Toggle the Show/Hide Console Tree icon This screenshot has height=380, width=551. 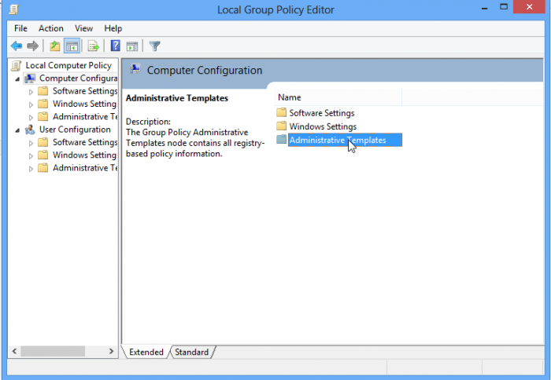click(x=72, y=46)
